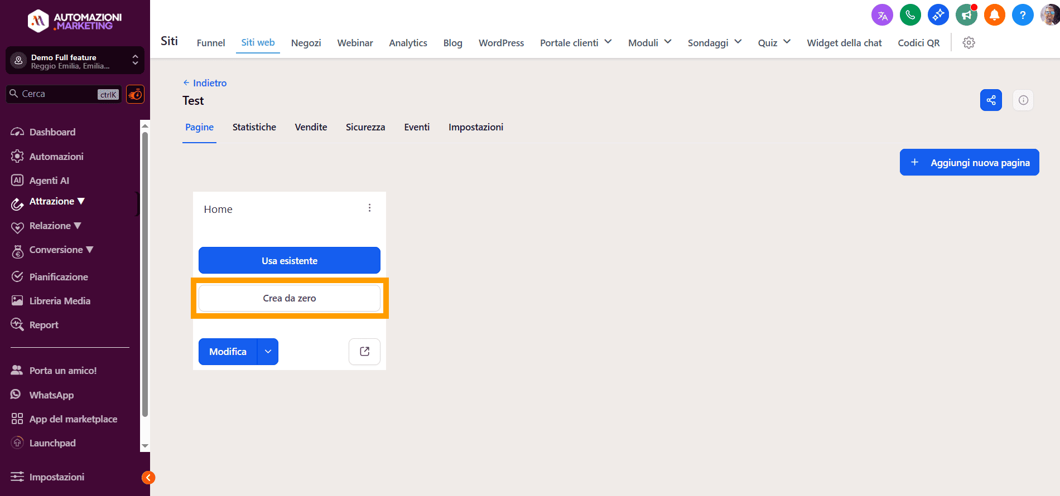Switch to the Analytics tab
The width and height of the screenshot is (1060, 496).
click(408, 43)
